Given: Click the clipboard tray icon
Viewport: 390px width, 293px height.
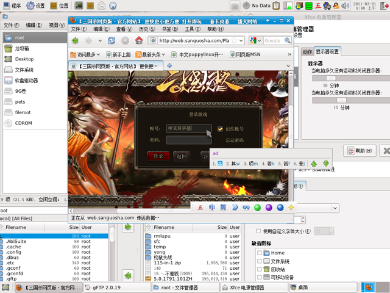Looking at the screenshot, I should (x=276, y=5).
